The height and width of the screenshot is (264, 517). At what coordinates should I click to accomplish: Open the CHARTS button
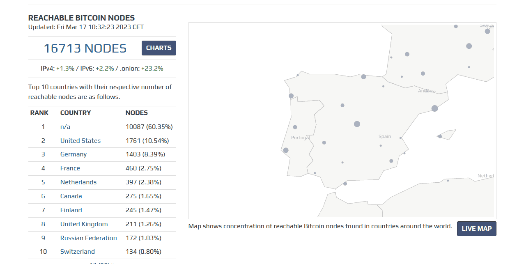(x=159, y=48)
